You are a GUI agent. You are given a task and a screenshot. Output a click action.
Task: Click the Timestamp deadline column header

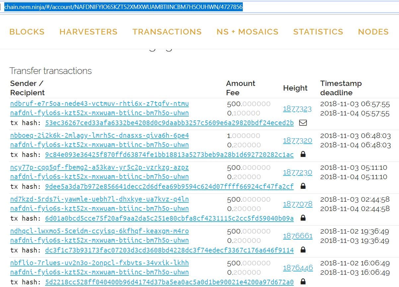[x=341, y=88]
